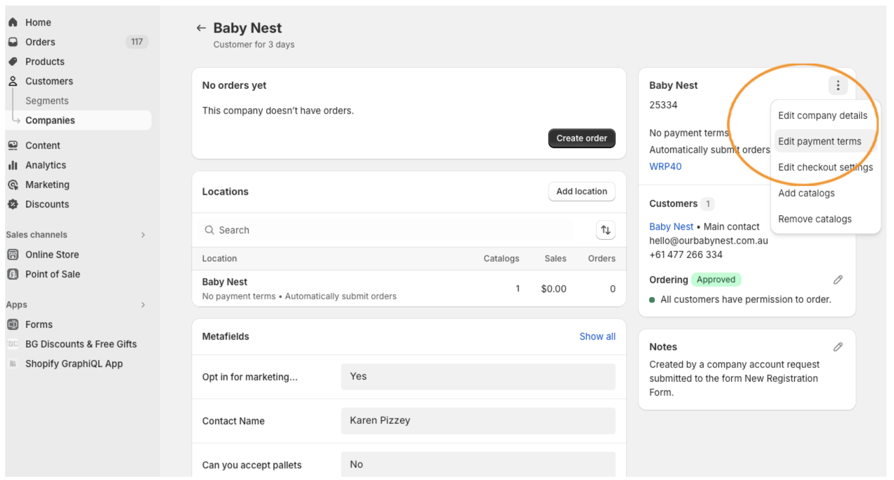Click the email hello@ourbabynest.com.au
Screen dimensions: 894x480
pos(708,241)
